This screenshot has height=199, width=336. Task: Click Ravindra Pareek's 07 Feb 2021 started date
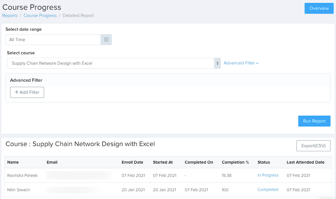[165, 176]
